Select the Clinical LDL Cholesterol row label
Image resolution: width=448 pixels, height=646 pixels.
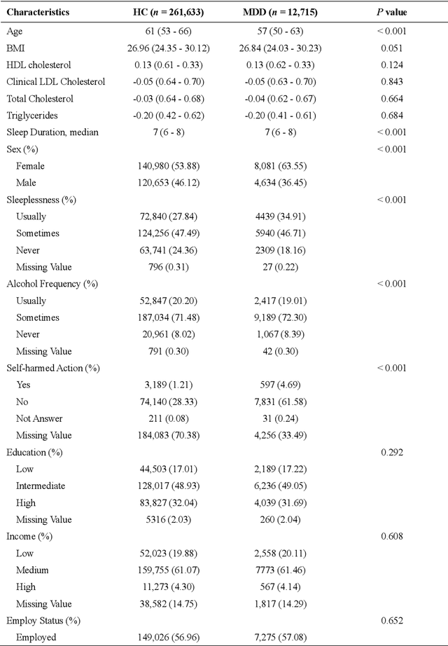click(x=56, y=81)
